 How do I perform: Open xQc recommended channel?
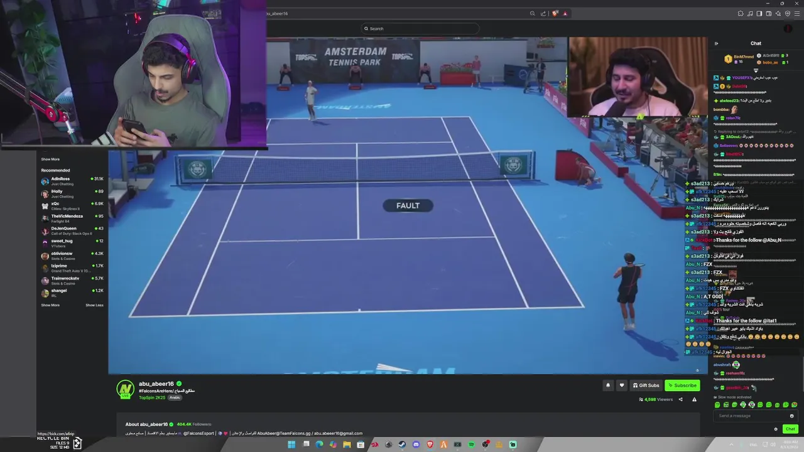click(72, 206)
